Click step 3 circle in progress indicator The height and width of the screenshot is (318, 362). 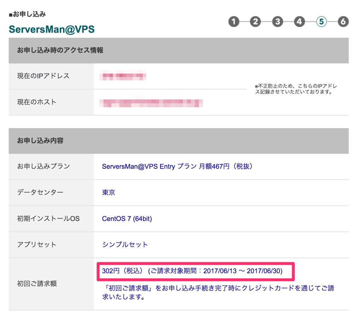pos(278,22)
